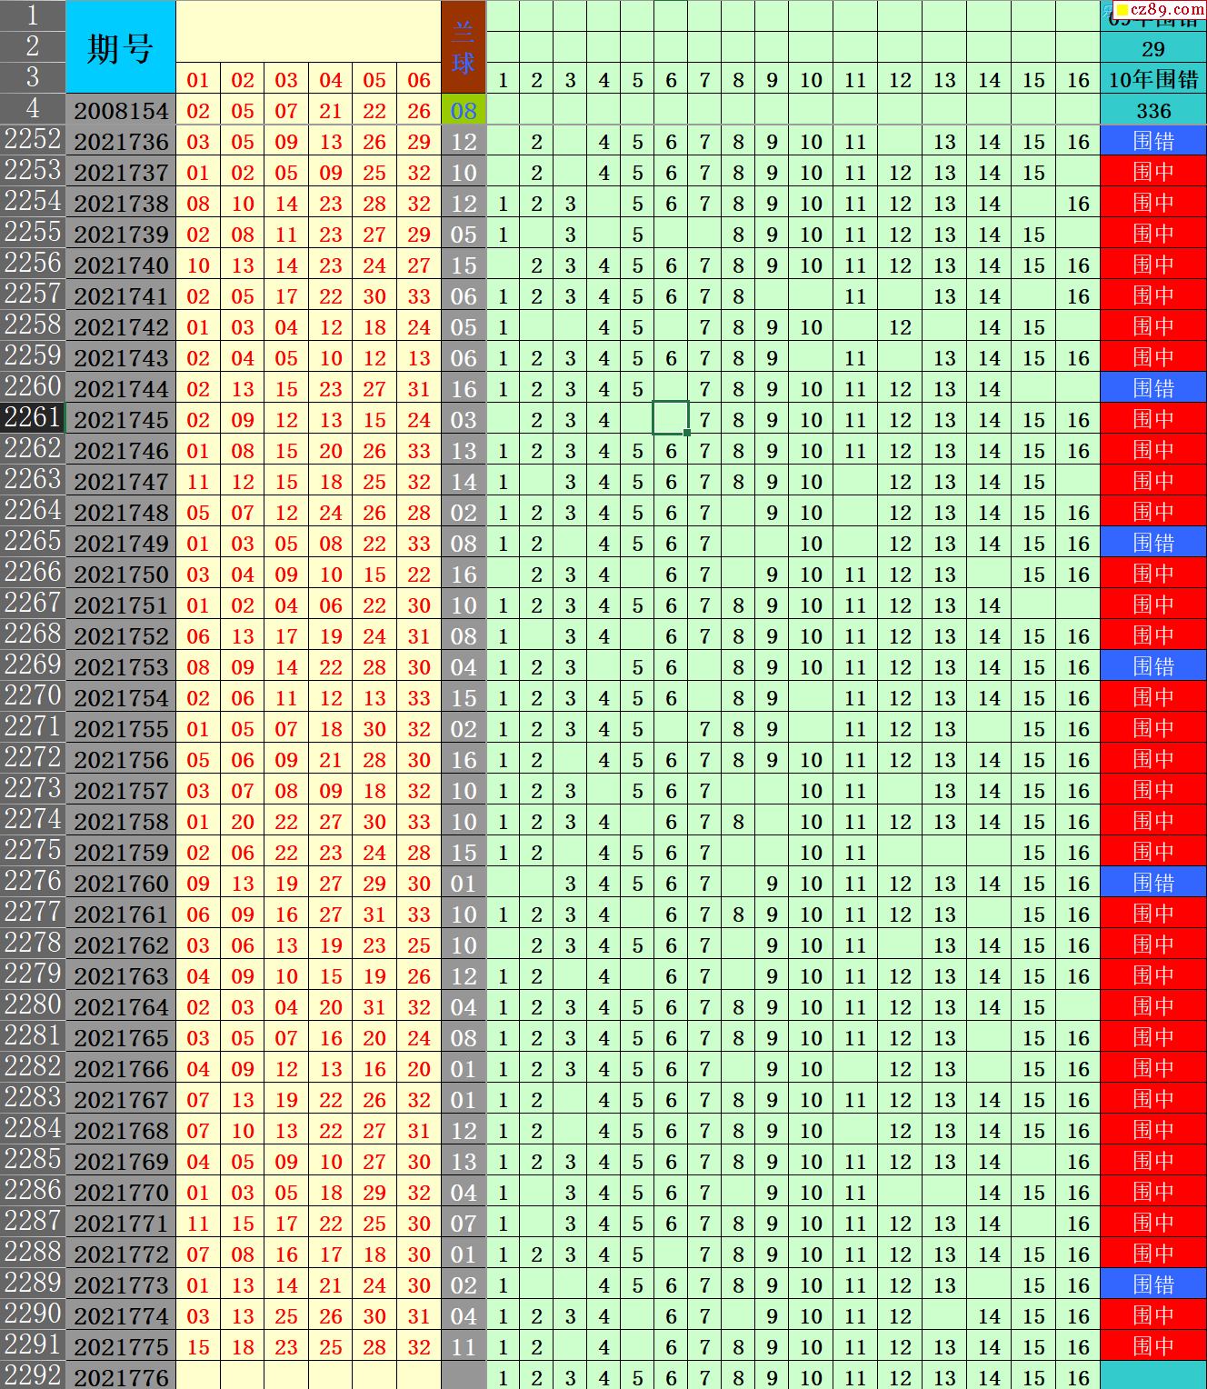Click the cell showing 336
The width and height of the screenshot is (1207, 1389).
point(1153,110)
